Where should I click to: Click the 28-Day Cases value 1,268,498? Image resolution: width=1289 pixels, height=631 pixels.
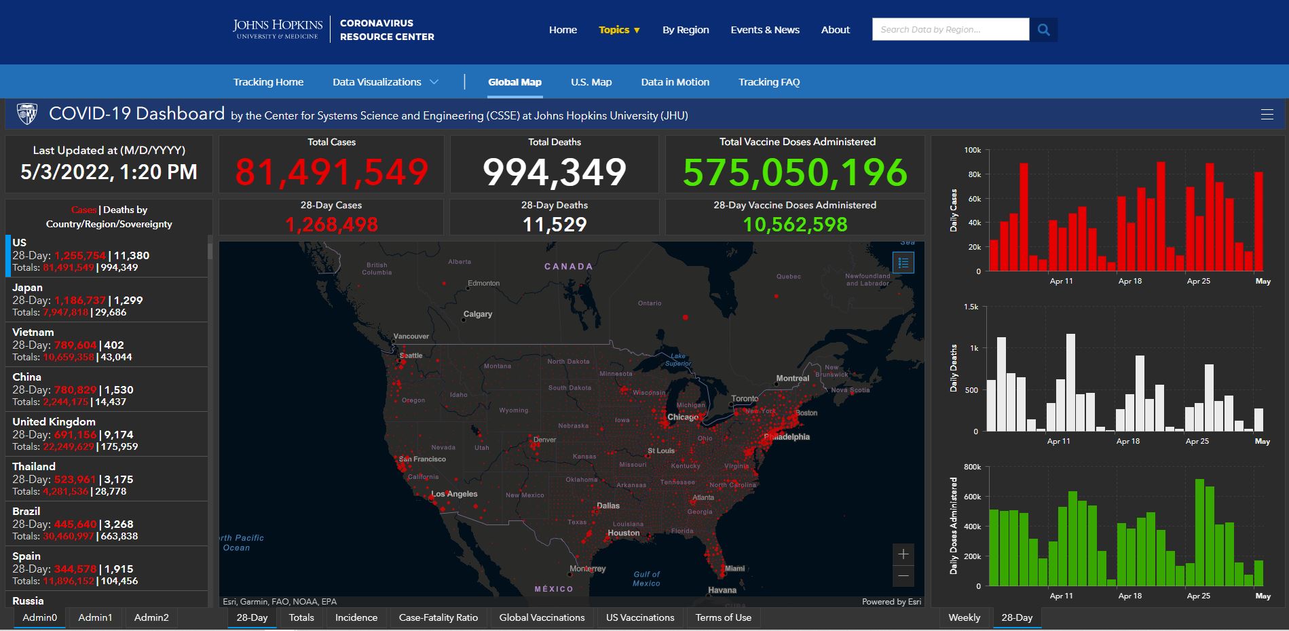[331, 225]
